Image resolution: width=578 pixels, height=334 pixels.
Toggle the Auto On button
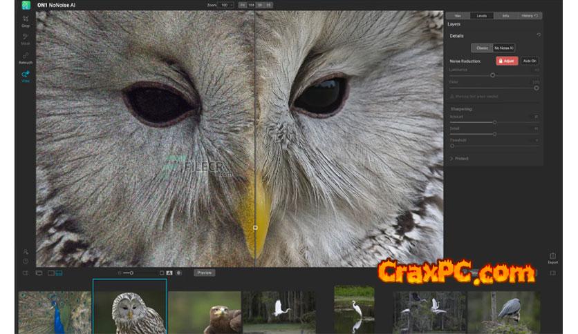coord(530,61)
